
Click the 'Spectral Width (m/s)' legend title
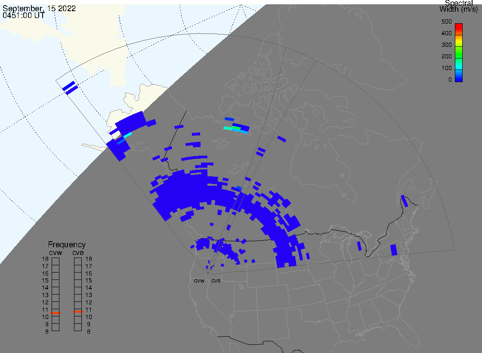(x=459, y=6)
